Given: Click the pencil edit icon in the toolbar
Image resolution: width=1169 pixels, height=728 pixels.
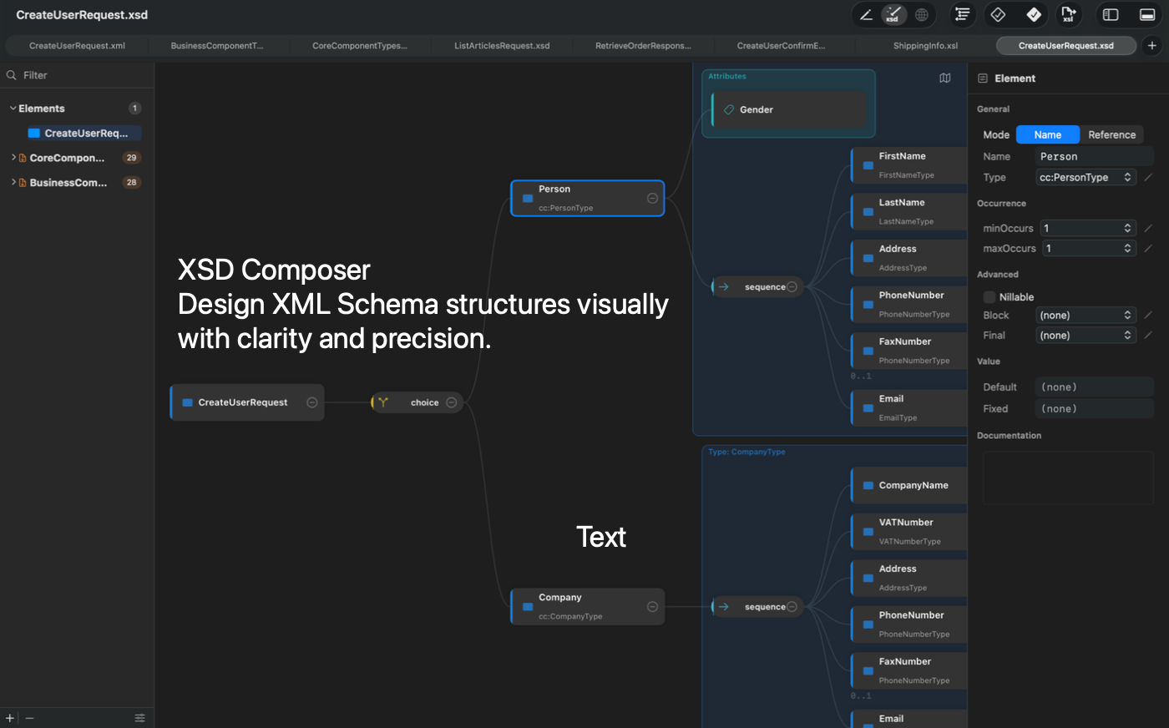Looking at the screenshot, I should point(864,14).
